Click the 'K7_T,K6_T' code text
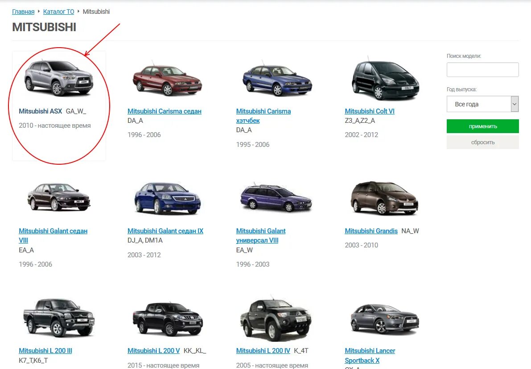 [33, 360]
